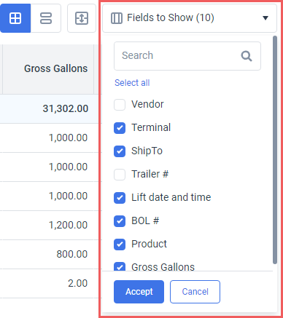Enable the Vendor checkbox
This screenshot has height=318, width=283.
(x=120, y=105)
